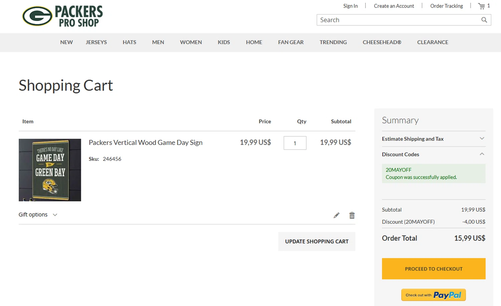Viewport: 501px width, 306px height.
Task: Open the WOMEN menu
Action: click(191, 42)
